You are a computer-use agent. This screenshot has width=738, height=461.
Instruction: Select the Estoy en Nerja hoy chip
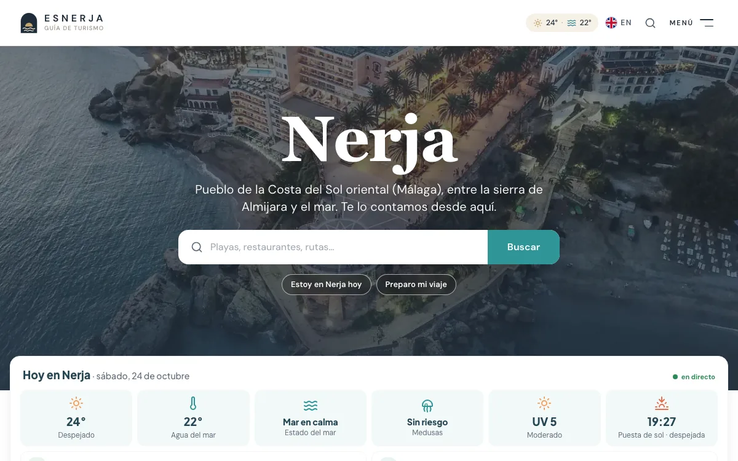coord(326,285)
